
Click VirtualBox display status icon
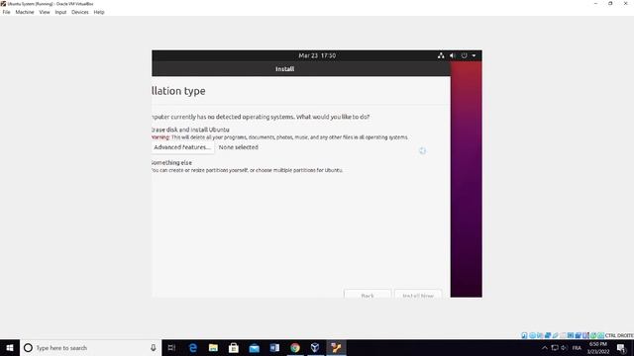(571, 335)
